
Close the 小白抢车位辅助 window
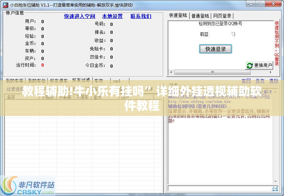274,4
